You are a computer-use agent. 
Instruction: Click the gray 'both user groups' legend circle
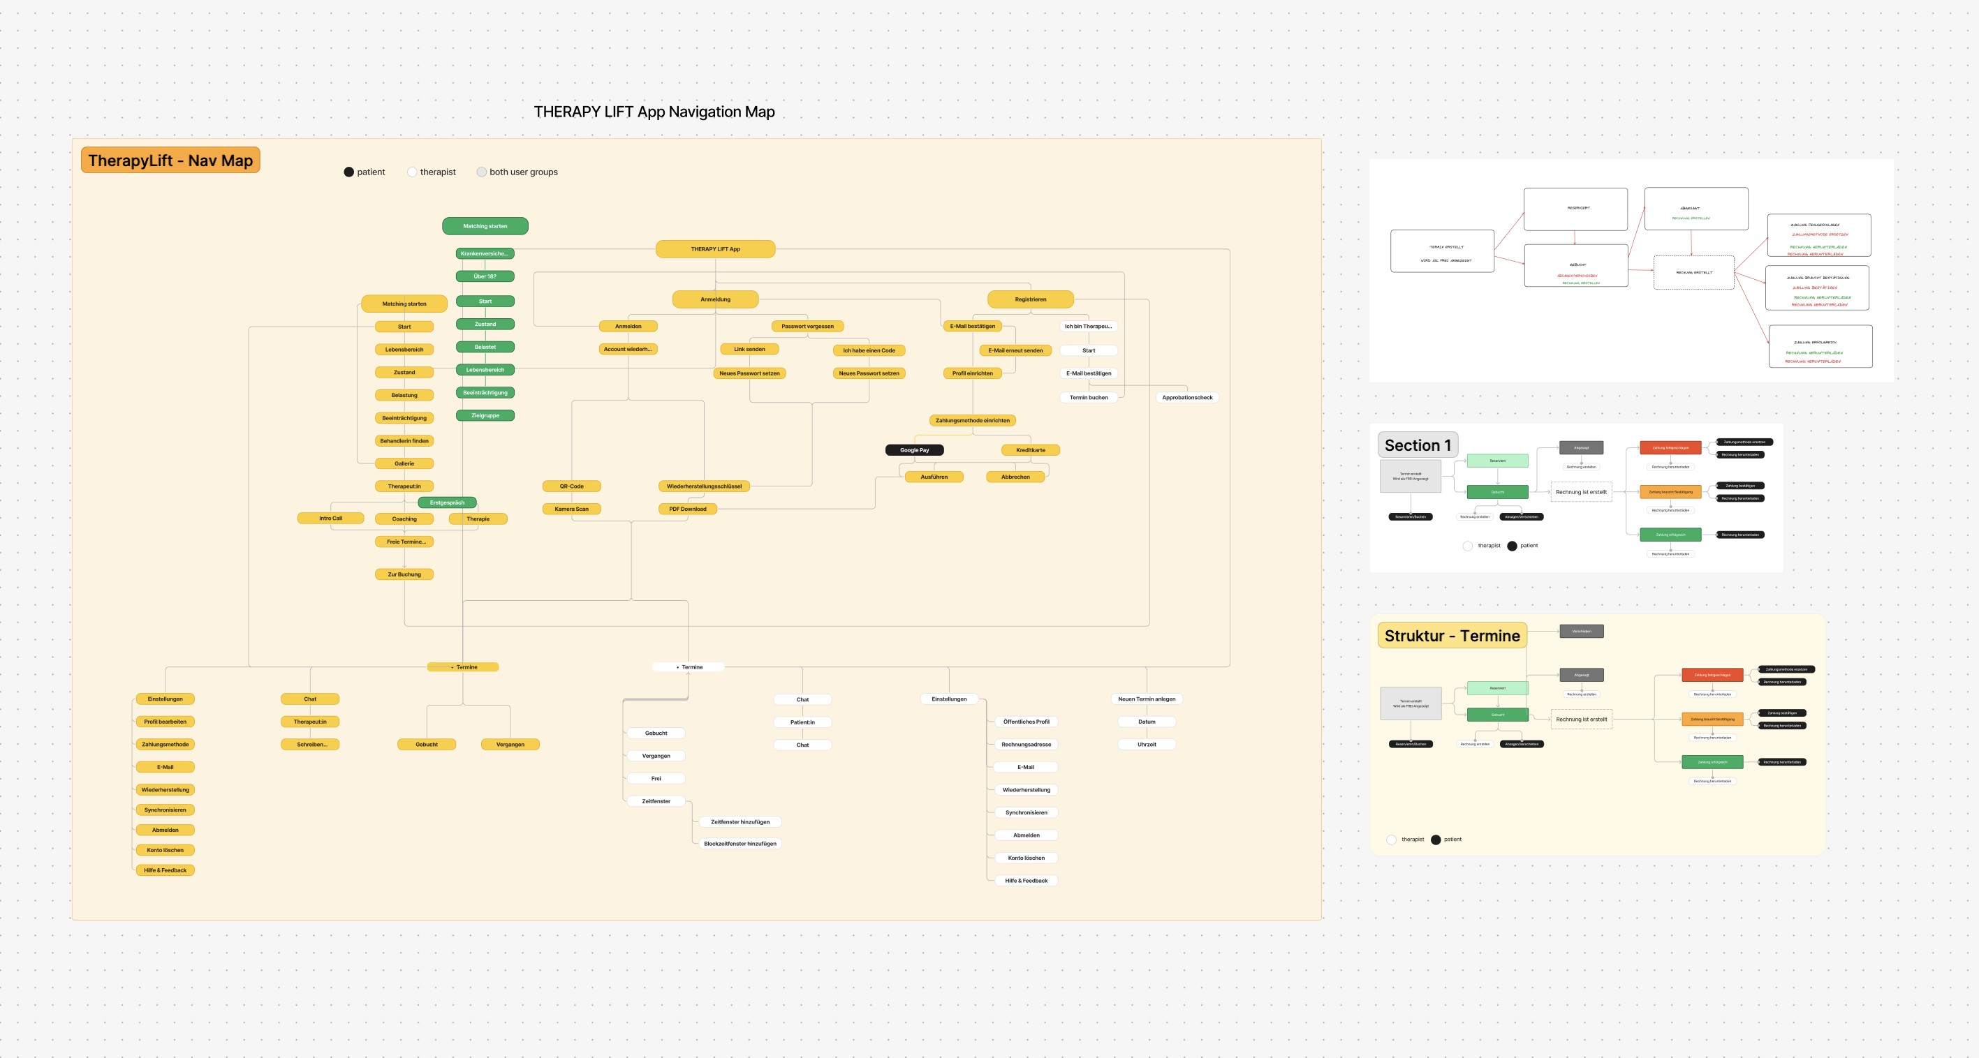pos(482,172)
